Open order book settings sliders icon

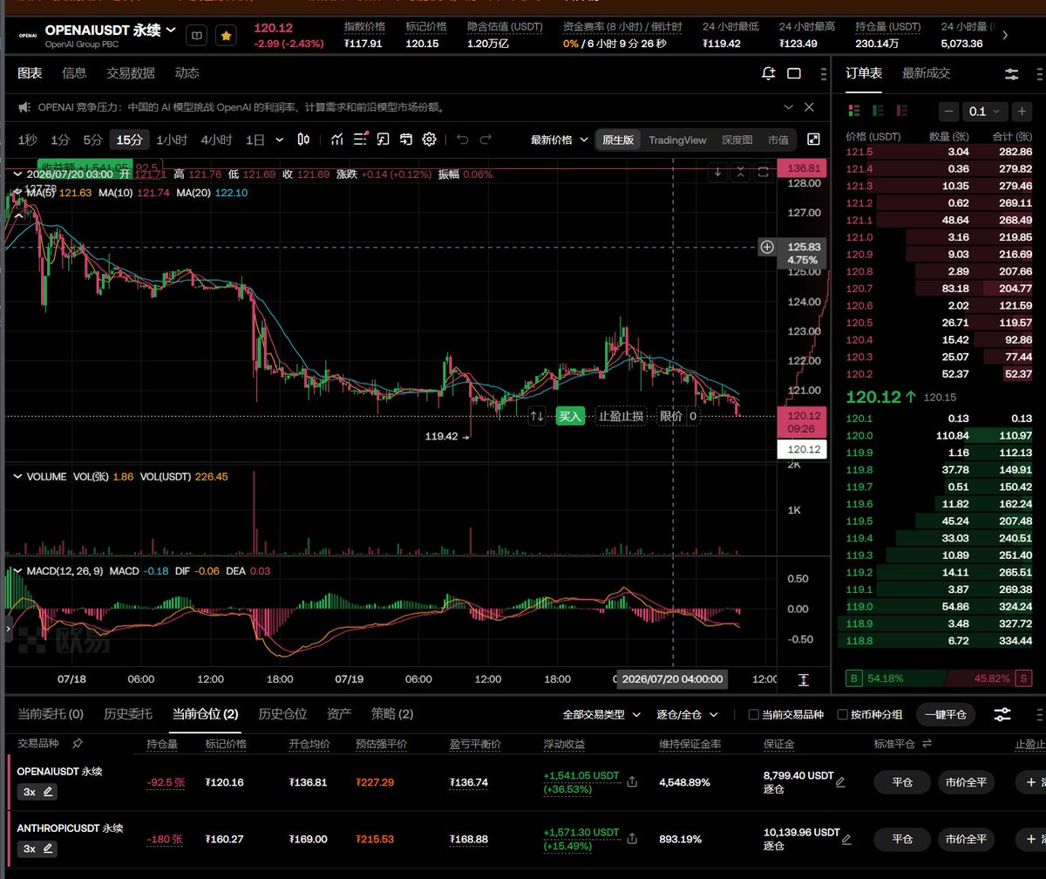(x=1012, y=74)
